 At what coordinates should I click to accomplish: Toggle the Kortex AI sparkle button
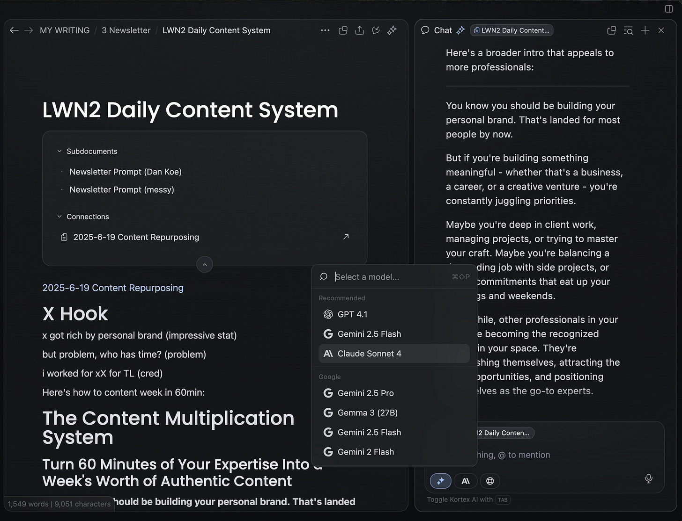click(x=441, y=481)
